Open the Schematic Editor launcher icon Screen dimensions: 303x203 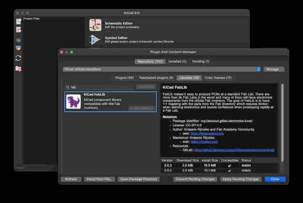tap(95, 25)
